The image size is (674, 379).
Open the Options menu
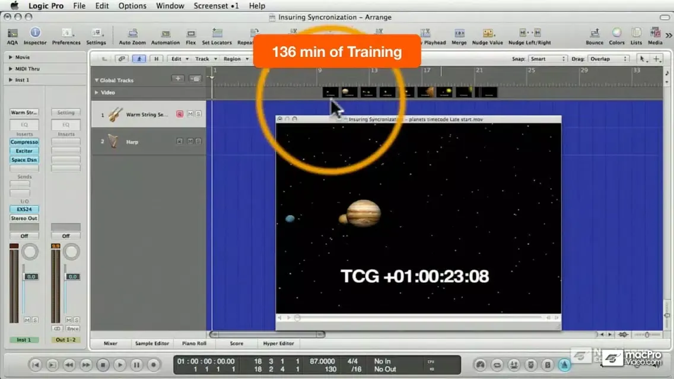tap(132, 5)
